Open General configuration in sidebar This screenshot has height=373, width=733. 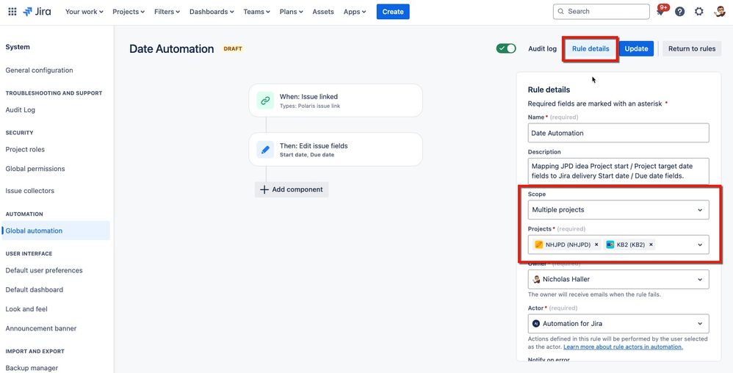(x=39, y=70)
